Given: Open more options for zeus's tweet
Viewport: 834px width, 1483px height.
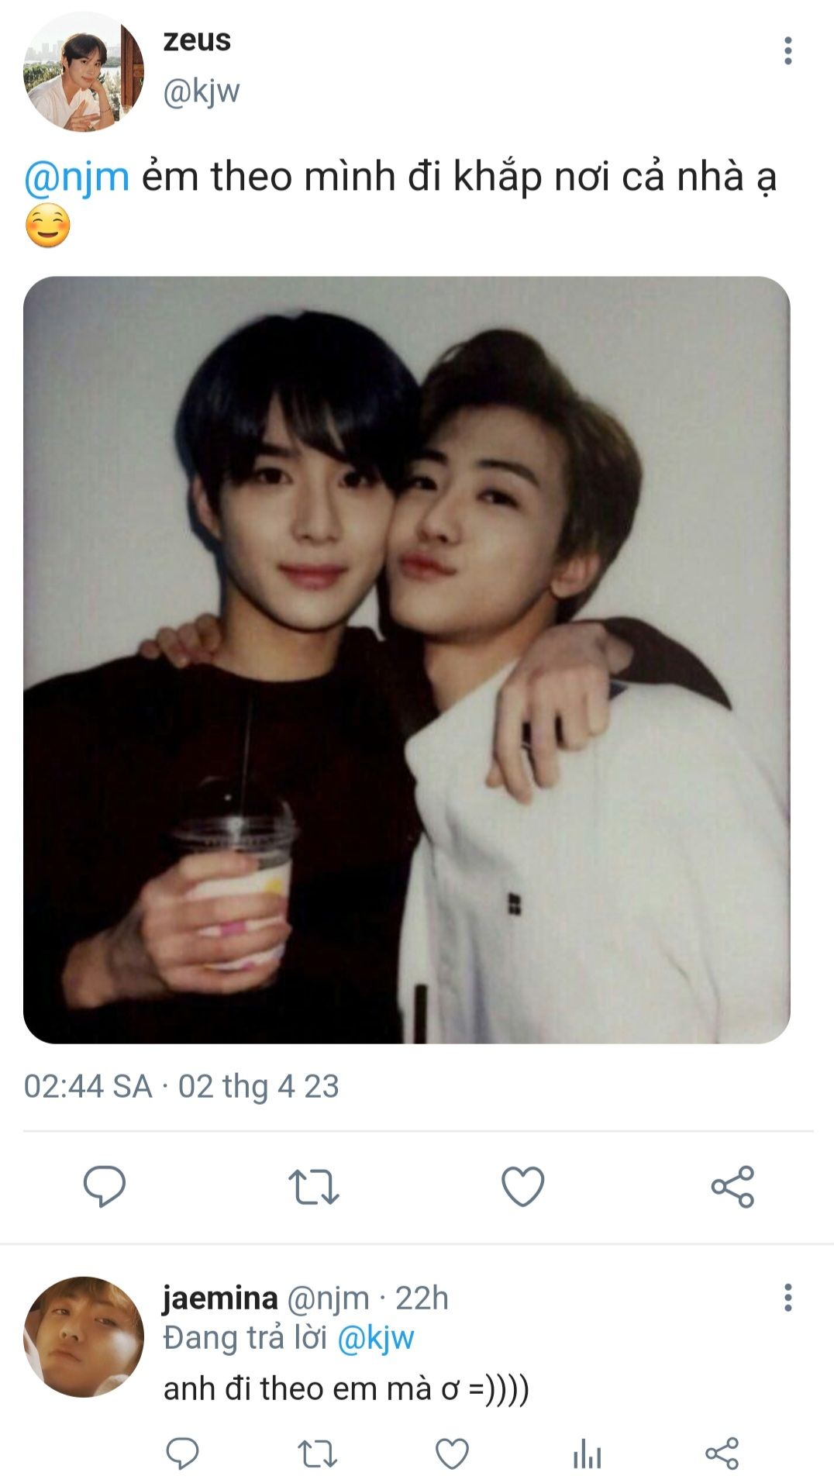Looking at the screenshot, I should (788, 50).
